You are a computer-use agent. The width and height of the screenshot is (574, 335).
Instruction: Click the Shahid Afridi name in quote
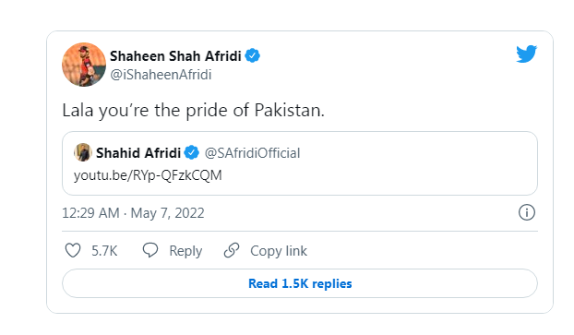pyautogui.click(x=138, y=152)
